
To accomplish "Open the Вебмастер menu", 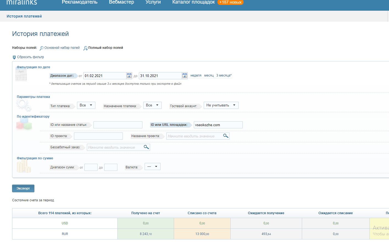I will 121,2.
